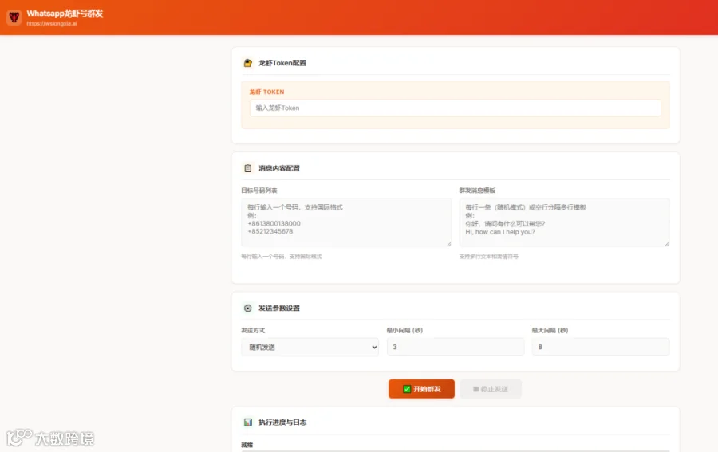This screenshot has height=452, width=718.
Task: Click the 消息内容配置 clipboard icon
Action: (x=248, y=168)
